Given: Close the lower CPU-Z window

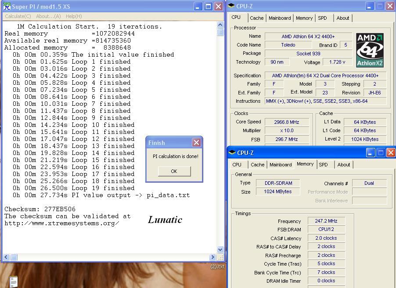Looking at the screenshot, I should tap(391, 153).
